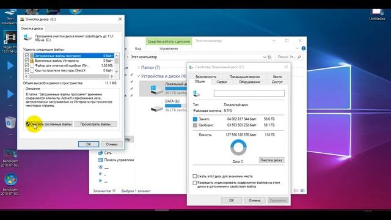Collapse the 'Устройства и диски (4)' group
The image size is (391, 220).
139,76
